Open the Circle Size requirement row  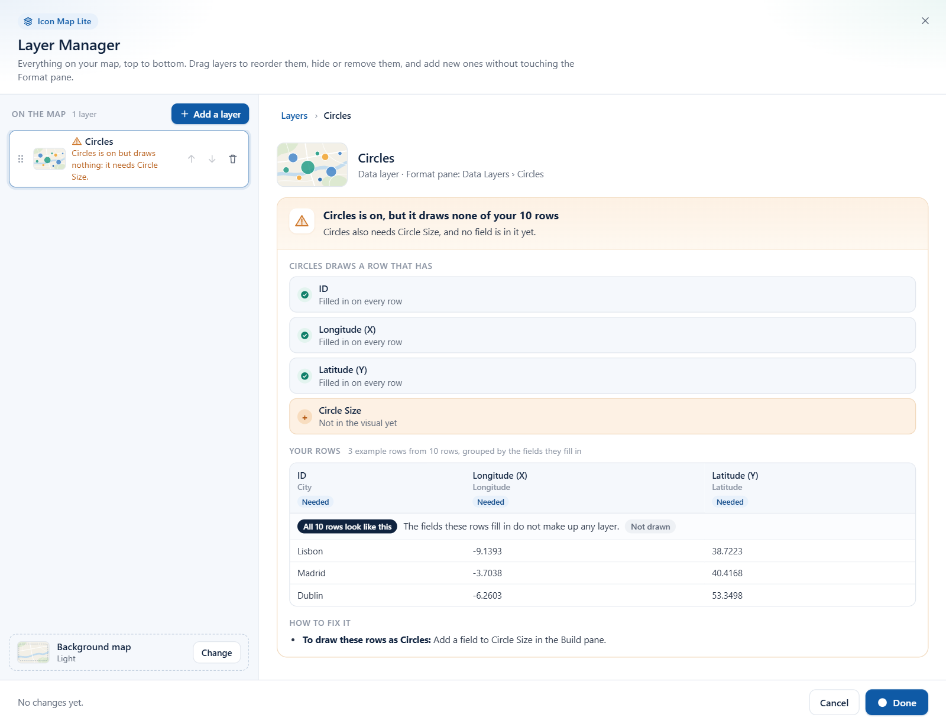pyautogui.click(x=602, y=417)
